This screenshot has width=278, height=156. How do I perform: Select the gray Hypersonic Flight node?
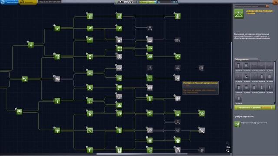[178, 68]
